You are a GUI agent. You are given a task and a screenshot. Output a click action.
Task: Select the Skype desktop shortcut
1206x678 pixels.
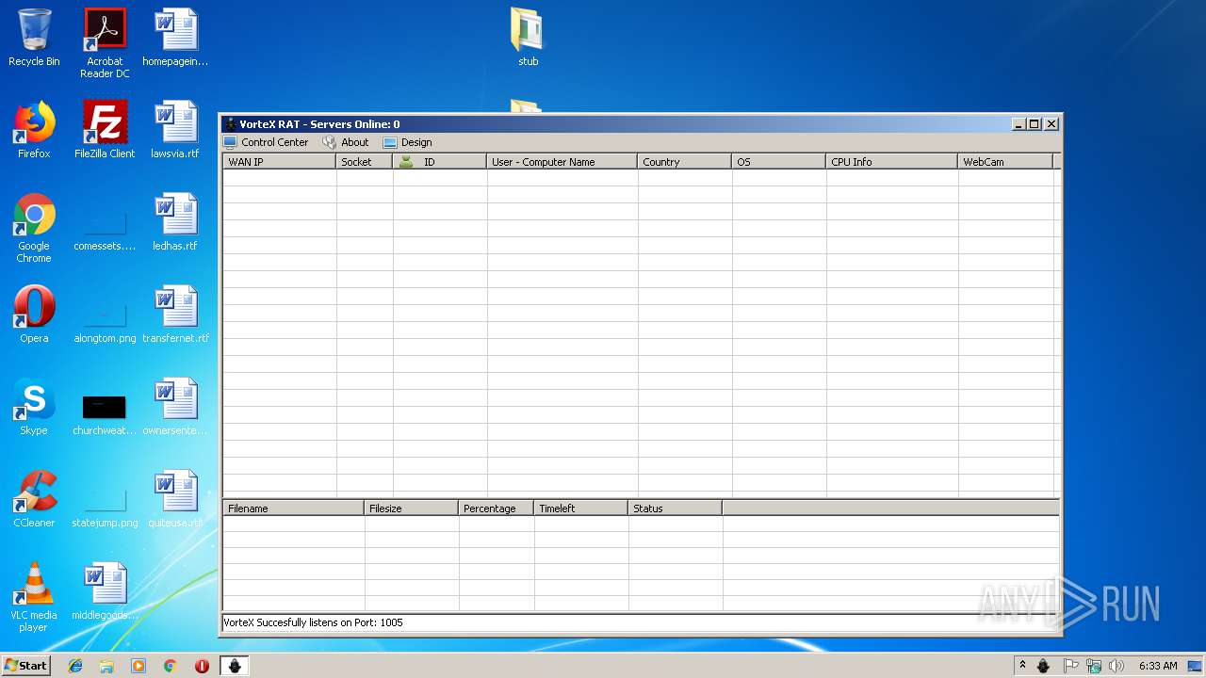(x=34, y=407)
